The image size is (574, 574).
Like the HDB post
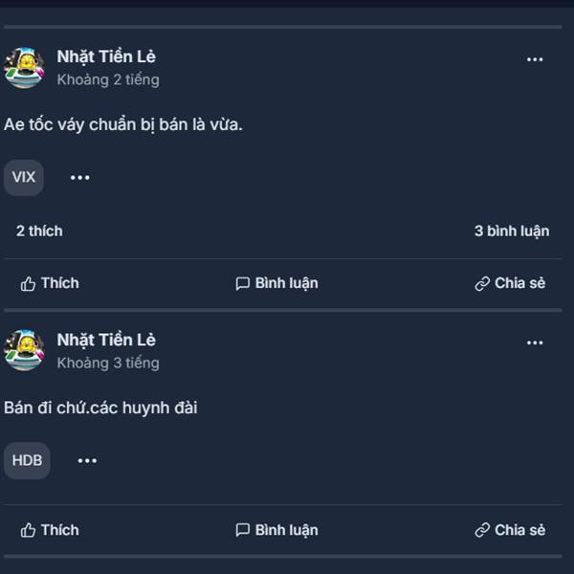tap(50, 530)
